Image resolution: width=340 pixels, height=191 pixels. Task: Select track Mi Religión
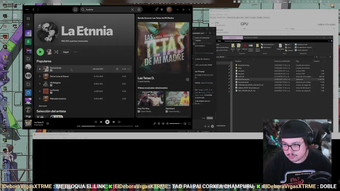(x=84, y=84)
